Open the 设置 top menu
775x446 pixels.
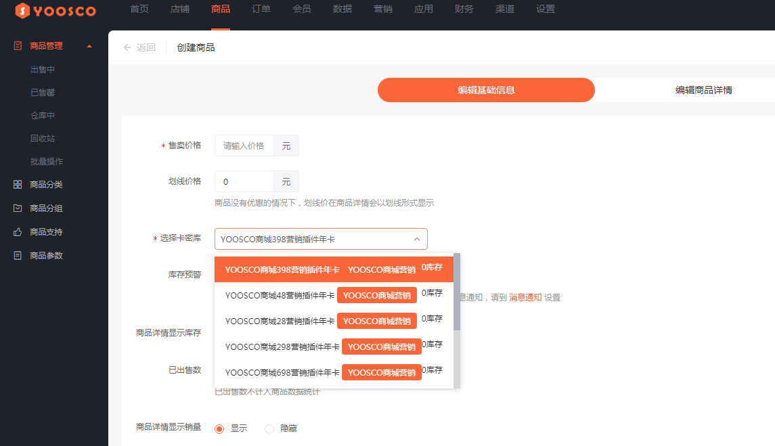[x=546, y=9]
